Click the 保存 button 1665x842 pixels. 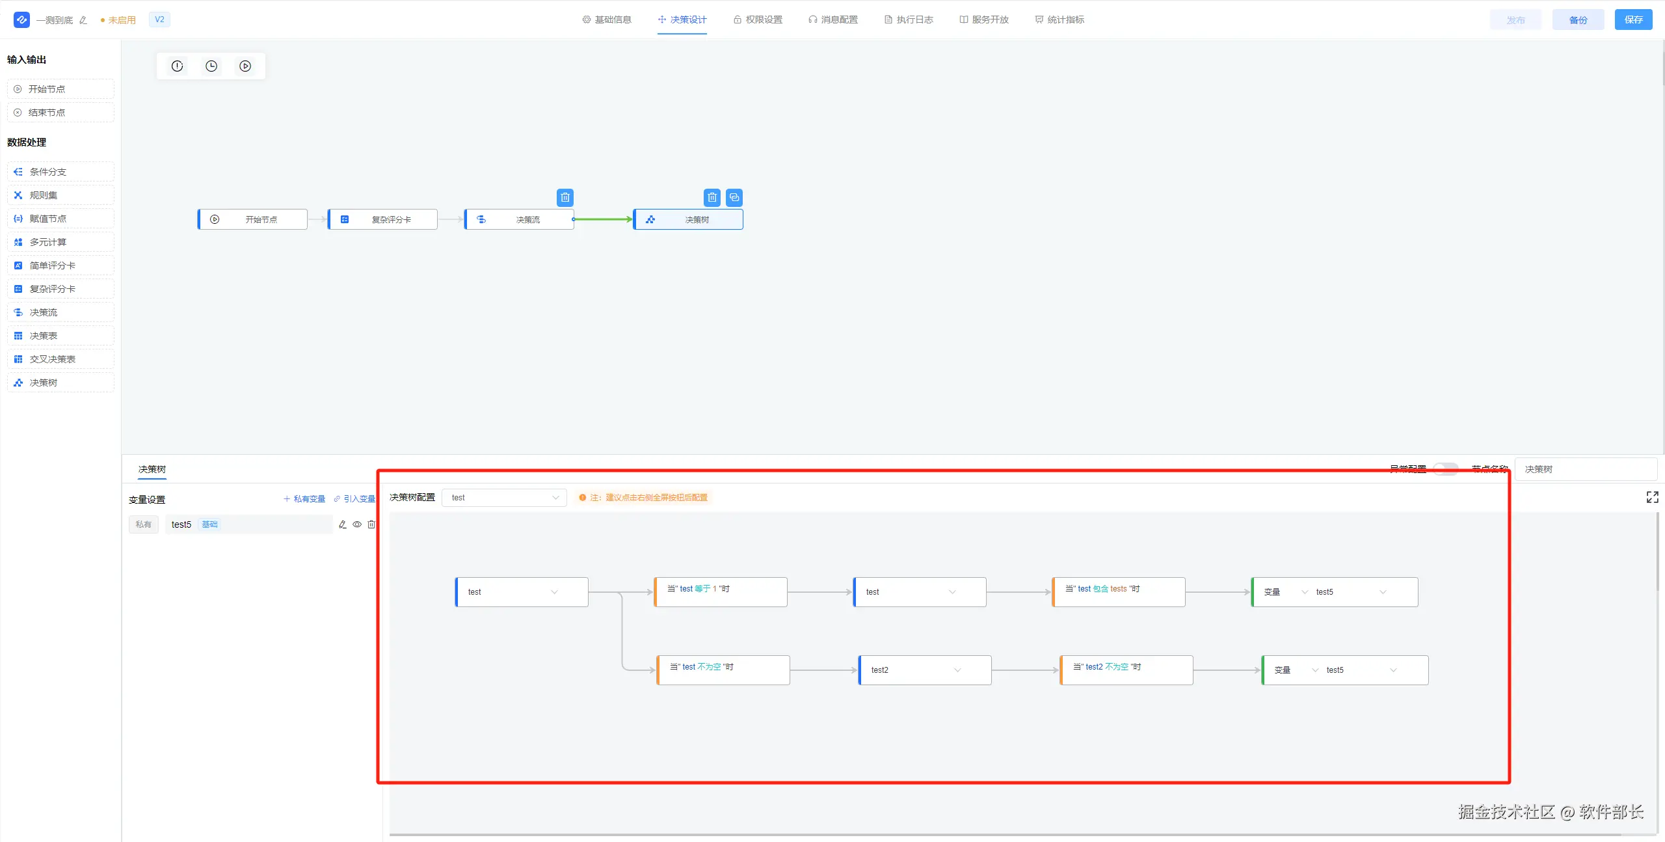[1633, 20]
